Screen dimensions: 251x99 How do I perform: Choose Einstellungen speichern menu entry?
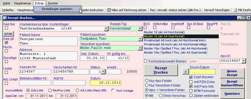57,9
